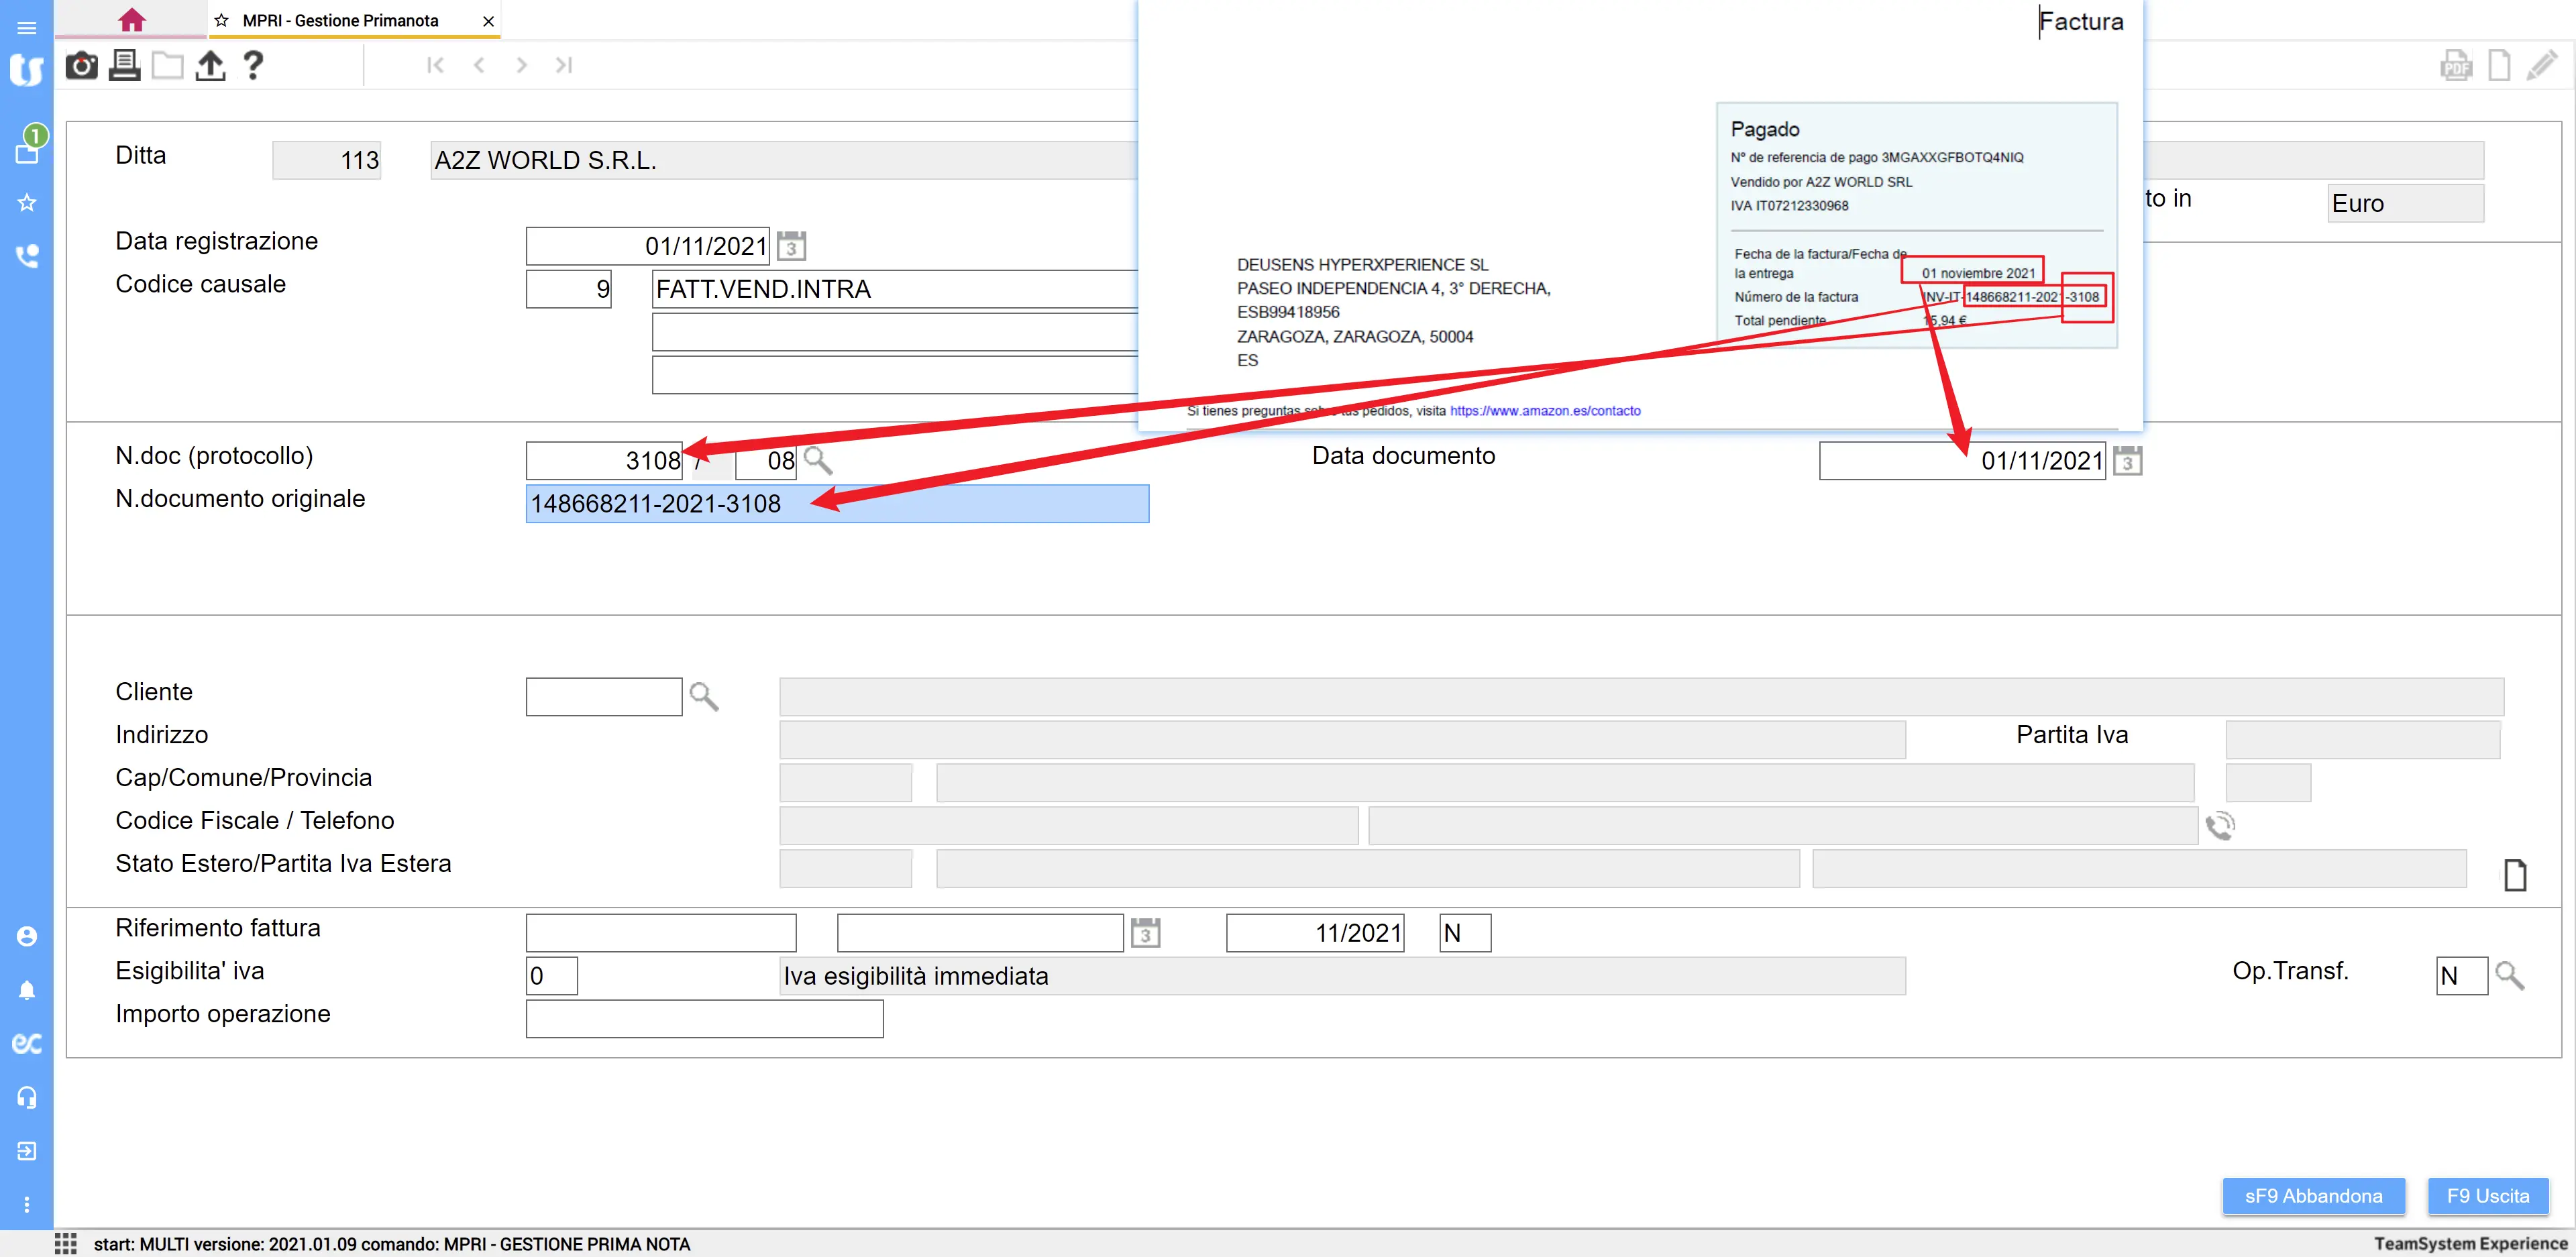Open sidebar notifications bell
The width and height of the screenshot is (2576, 1257).
coord(27,990)
